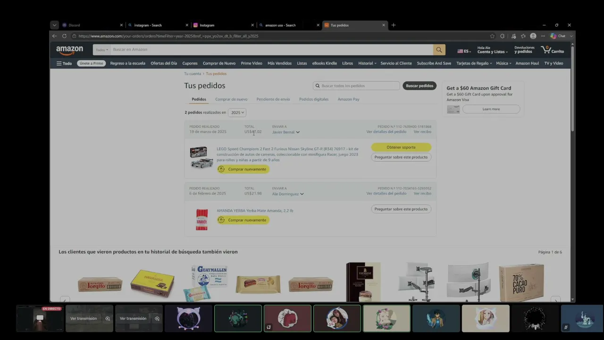
Task: Open the ES language selector
Action: (x=464, y=51)
